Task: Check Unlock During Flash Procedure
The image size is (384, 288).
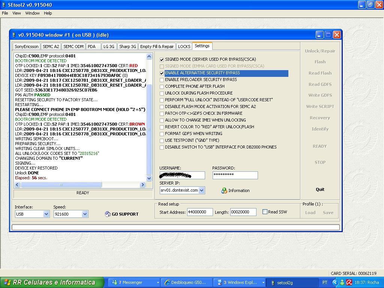Action: (162, 93)
